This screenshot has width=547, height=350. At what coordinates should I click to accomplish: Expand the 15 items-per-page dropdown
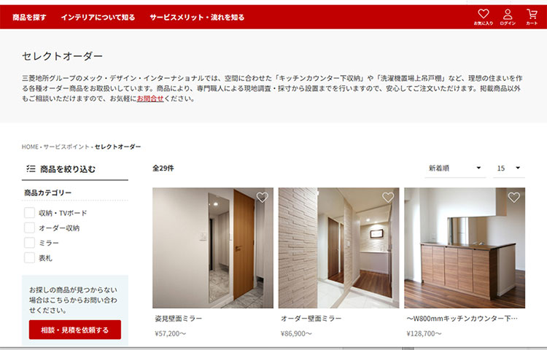point(509,168)
